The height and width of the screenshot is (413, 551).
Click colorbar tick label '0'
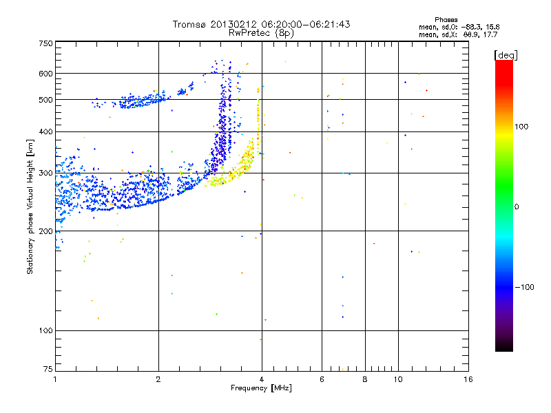[517, 207]
